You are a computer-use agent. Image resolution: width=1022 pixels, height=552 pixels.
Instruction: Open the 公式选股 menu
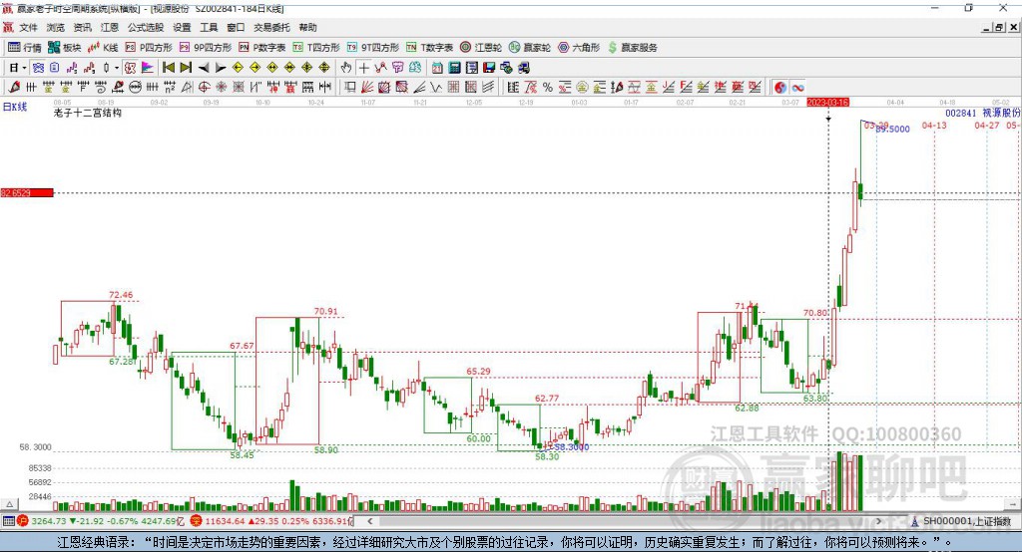[x=146, y=27]
